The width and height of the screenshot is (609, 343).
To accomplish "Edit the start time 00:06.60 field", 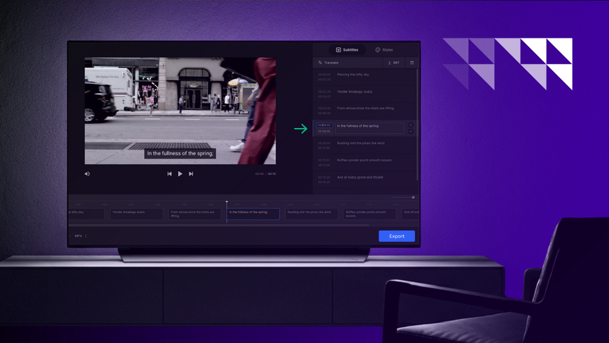I will point(324,125).
